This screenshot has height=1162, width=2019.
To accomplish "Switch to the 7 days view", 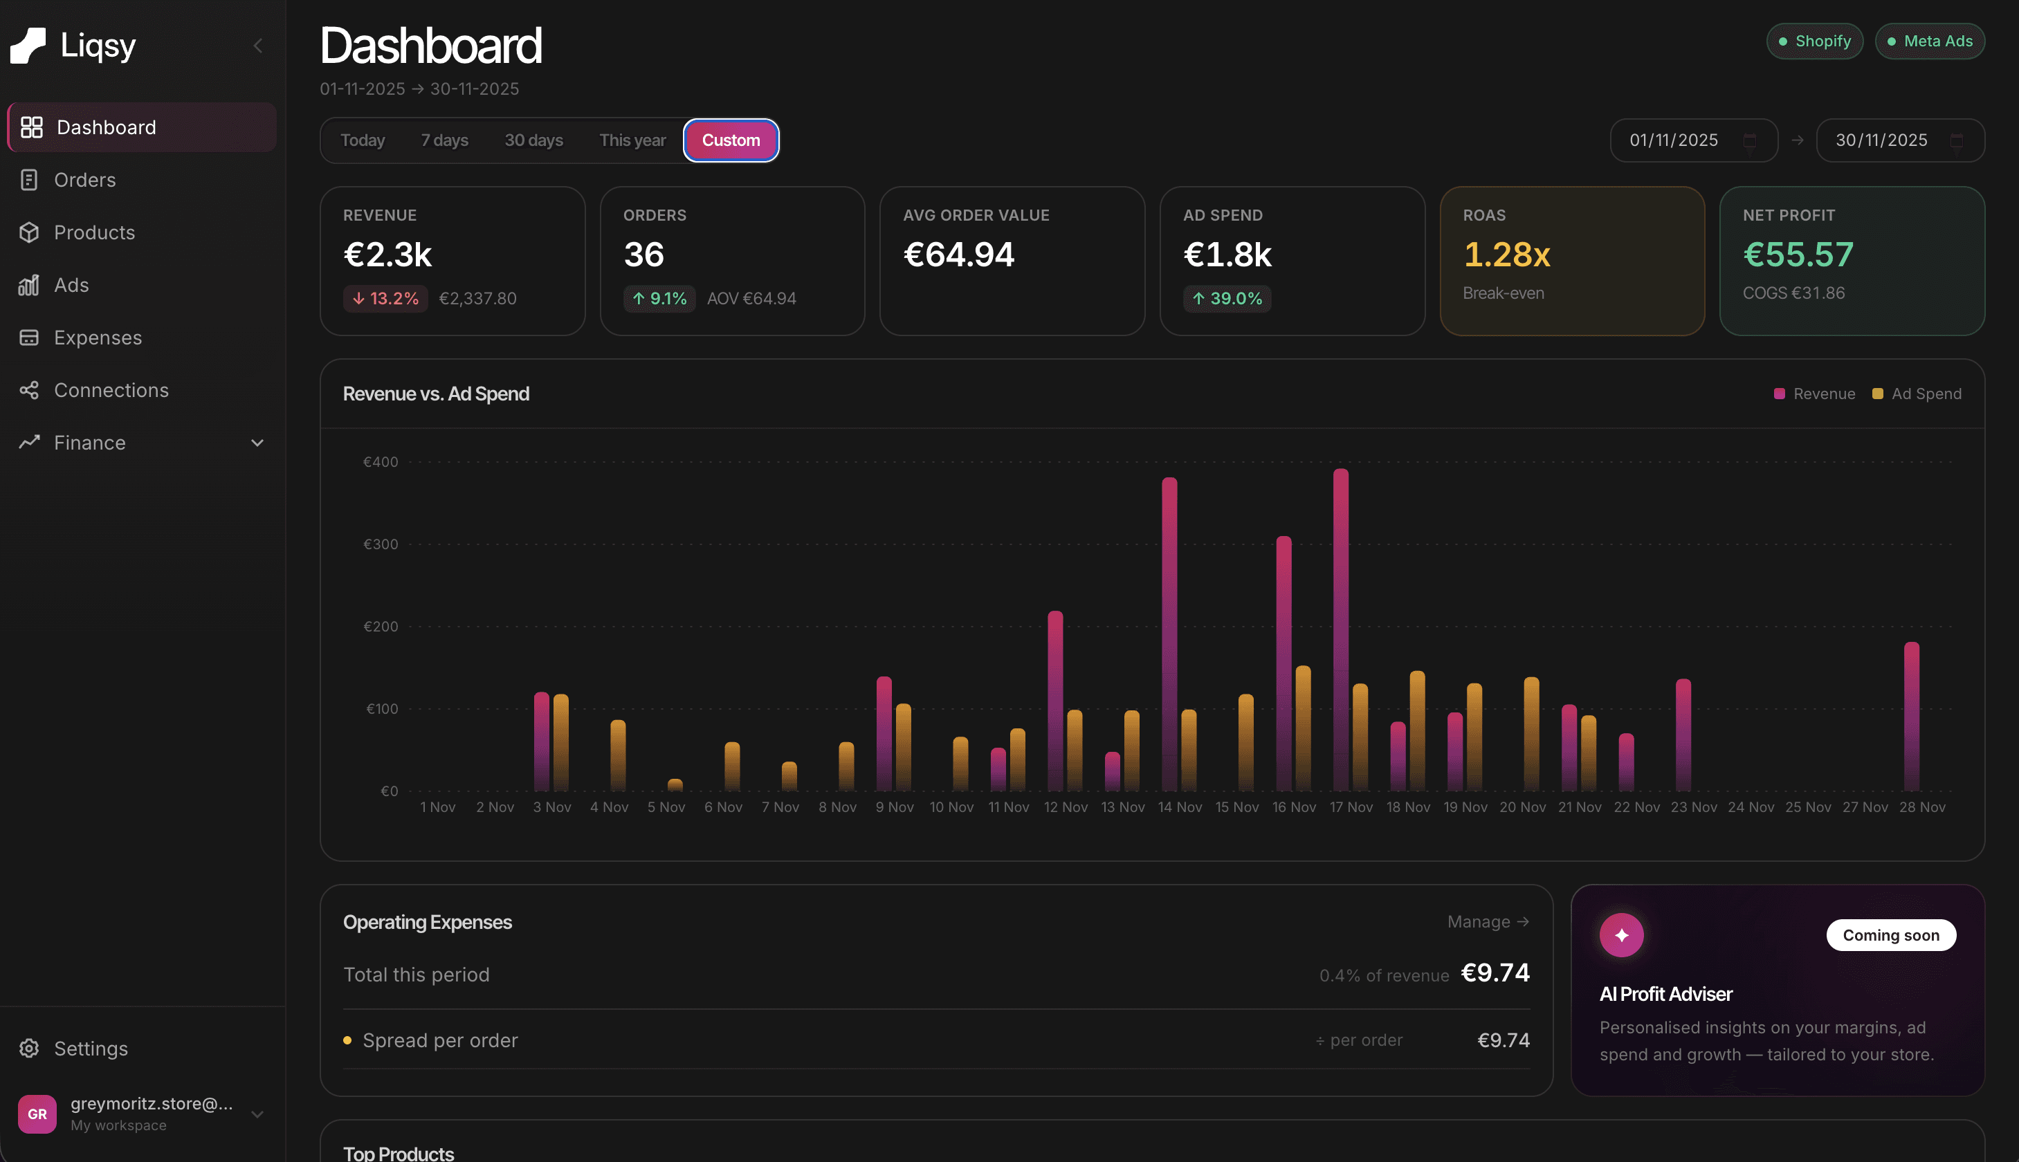I will (x=444, y=140).
